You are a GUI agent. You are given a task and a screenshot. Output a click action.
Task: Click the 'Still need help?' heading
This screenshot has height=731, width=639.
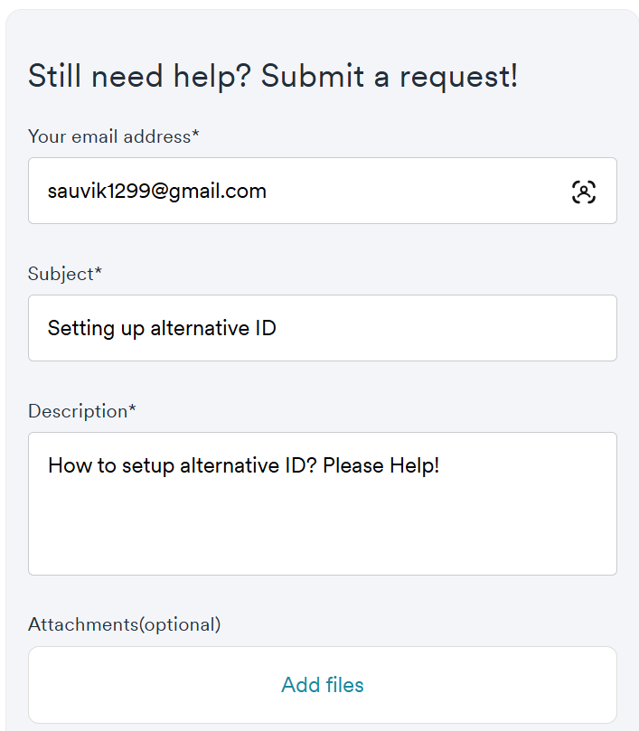click(x=139, y=77)
